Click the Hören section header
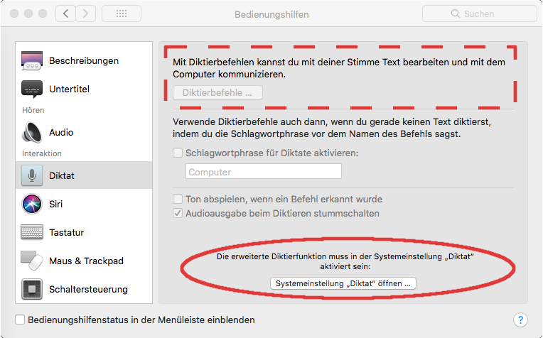The height and width of the screenshot is (338, 543). click(x=33, y=110)
